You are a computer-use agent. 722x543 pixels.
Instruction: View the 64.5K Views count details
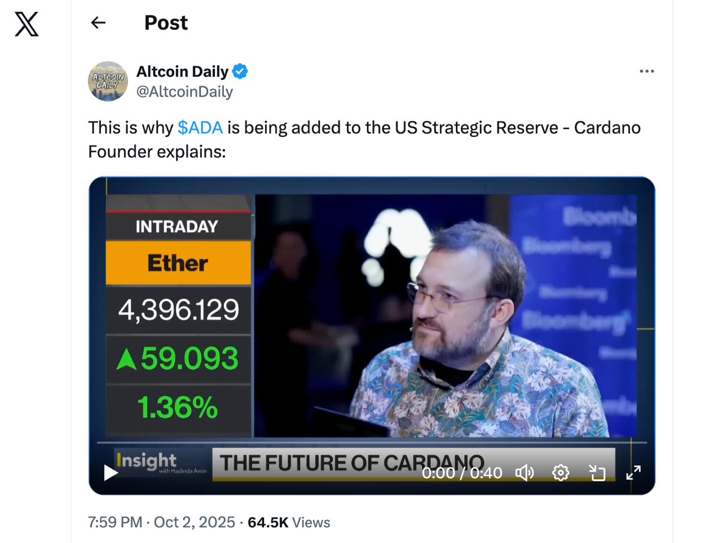pos(289,522)
